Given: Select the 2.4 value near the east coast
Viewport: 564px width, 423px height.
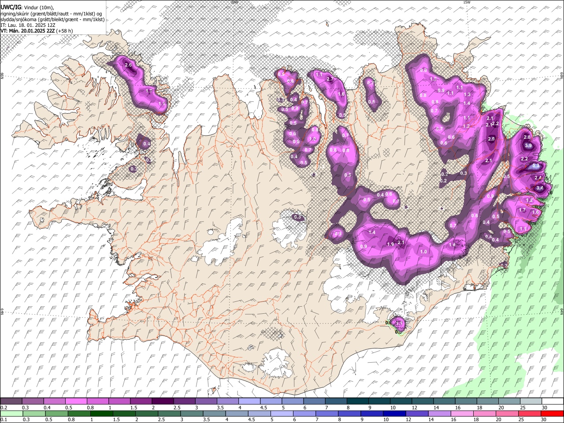Looking at the screenshot, I should (538, 178).
